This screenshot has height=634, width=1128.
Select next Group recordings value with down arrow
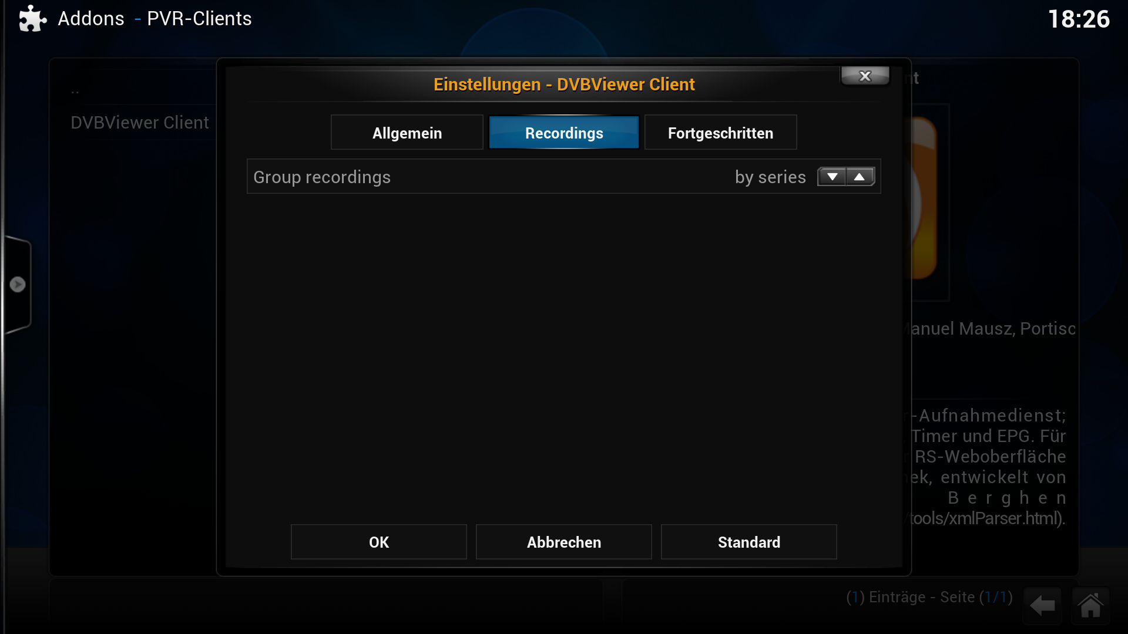click(832, 177)
